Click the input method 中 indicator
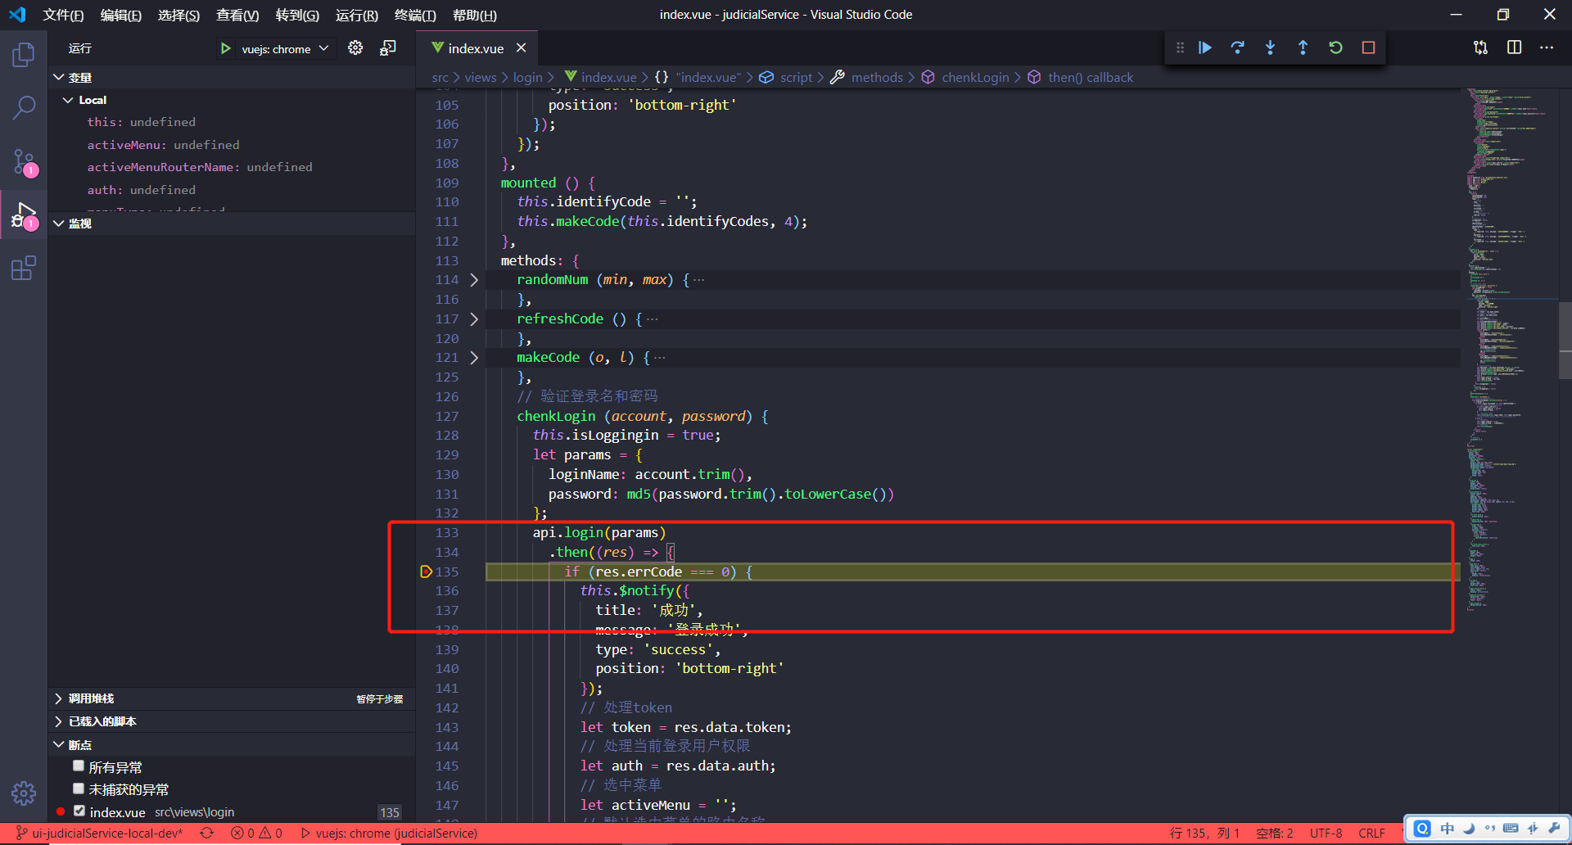 pyautogui.click(x=1448, y=829)
